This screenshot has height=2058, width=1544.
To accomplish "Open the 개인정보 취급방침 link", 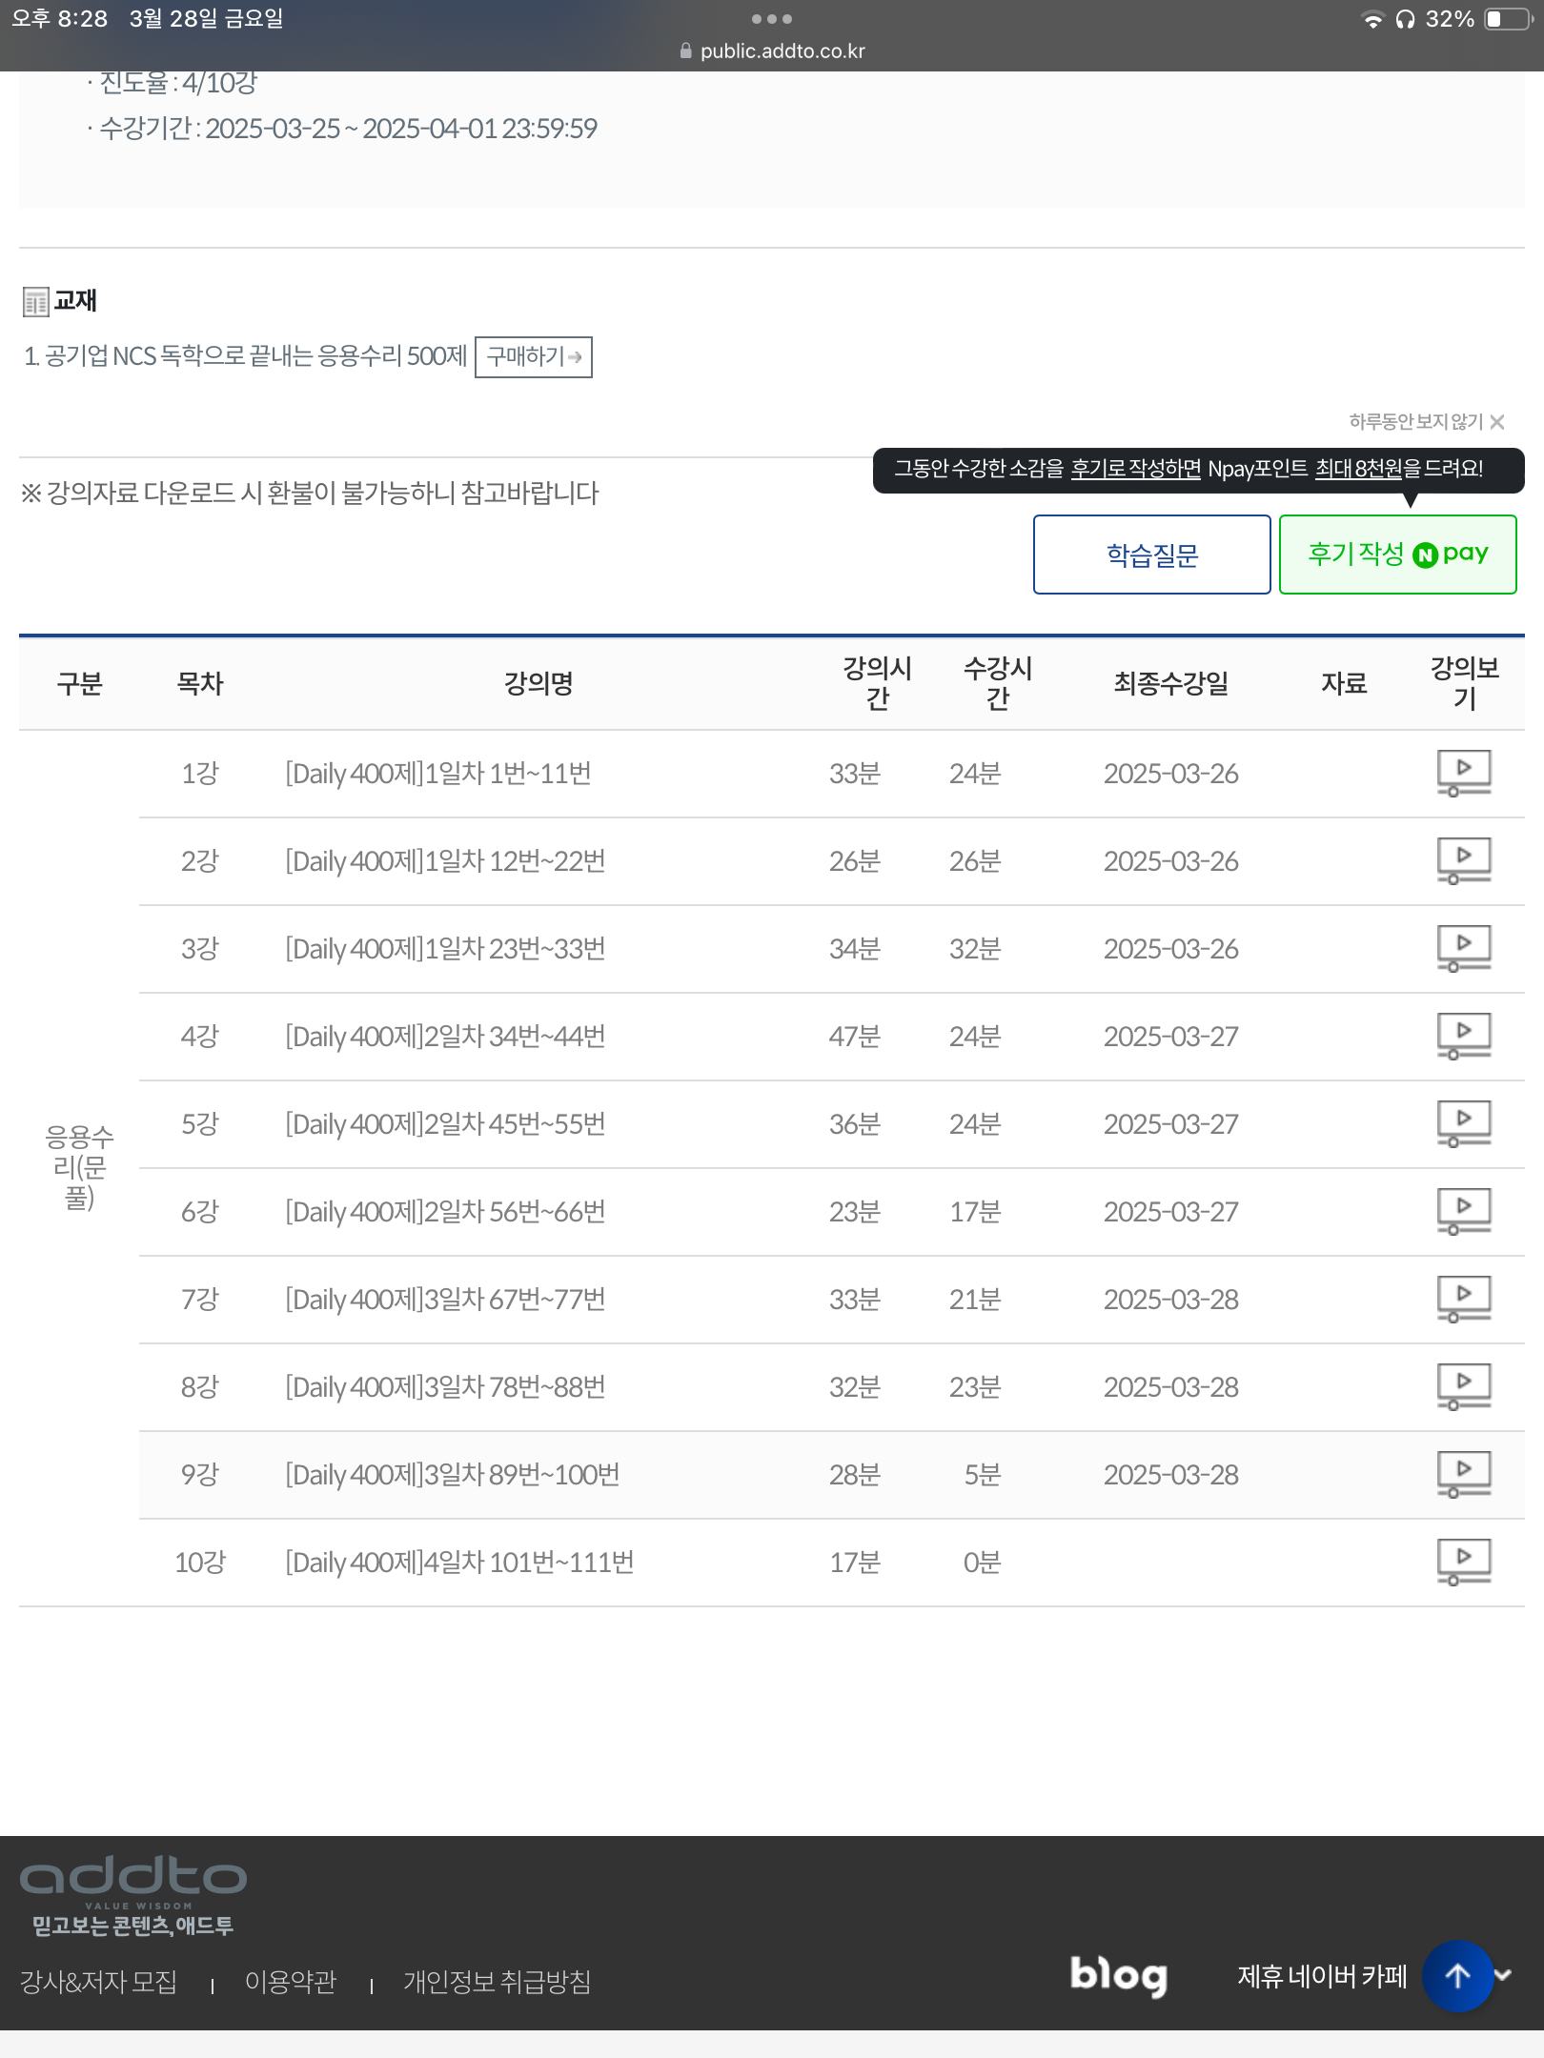I will tap(497, 1983).
